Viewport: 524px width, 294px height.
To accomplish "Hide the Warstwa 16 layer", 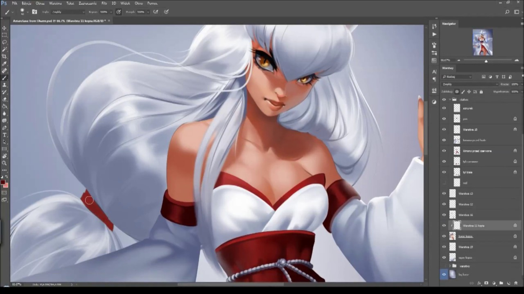I will pos(444,215).
